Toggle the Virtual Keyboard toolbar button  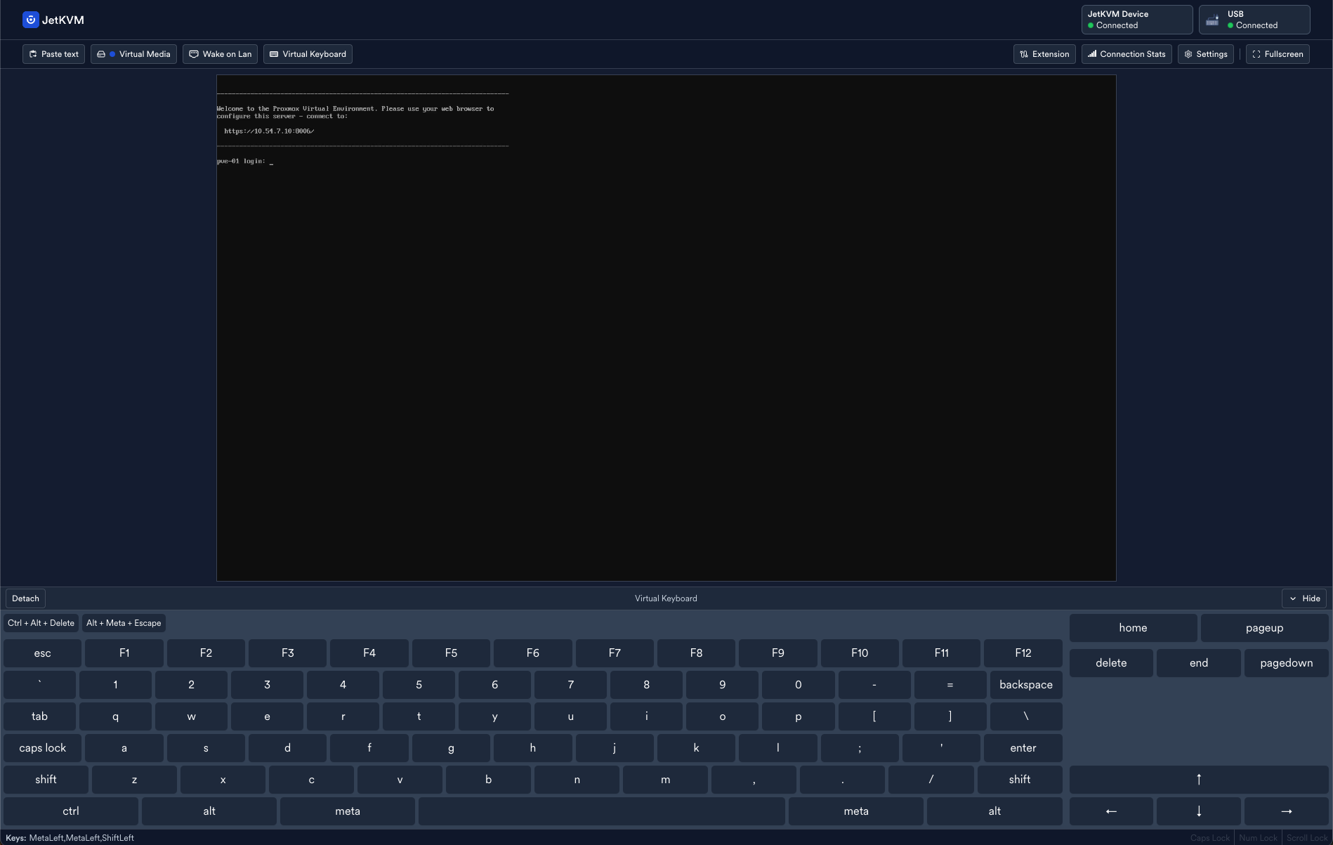click(308, 54)
